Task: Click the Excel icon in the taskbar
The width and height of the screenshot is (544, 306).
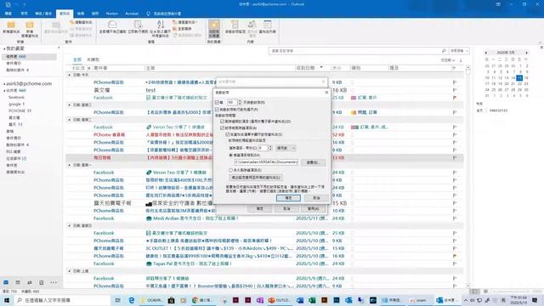Action: [x=312, y=300]
